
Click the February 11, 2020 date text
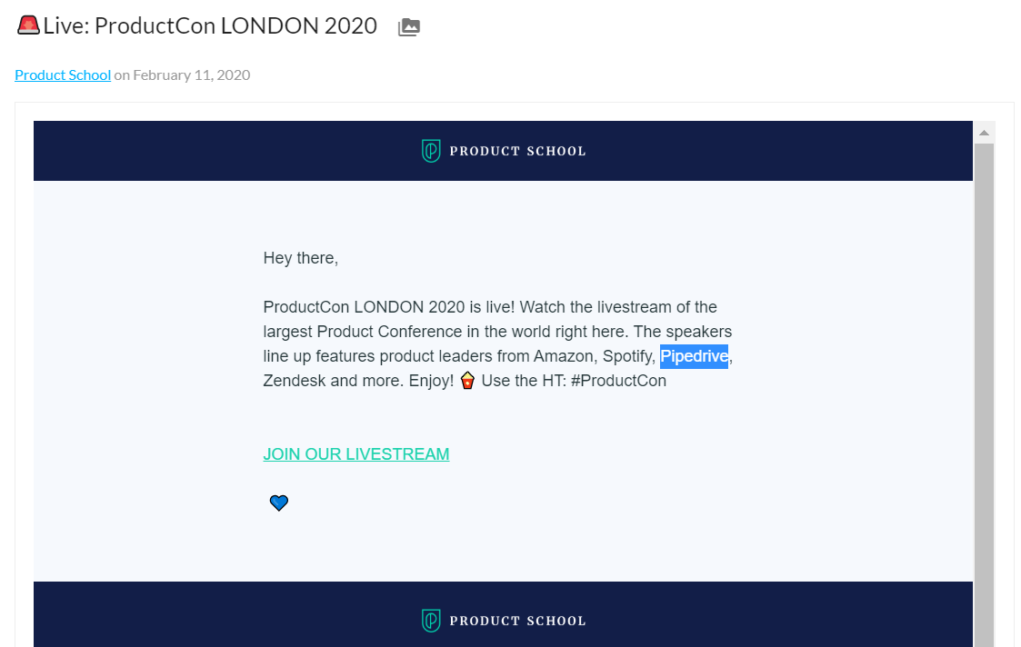point(191,75)
